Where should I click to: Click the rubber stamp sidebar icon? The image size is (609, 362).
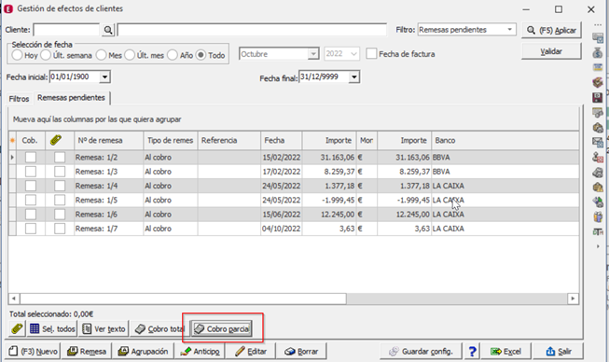tap(598, 158)
